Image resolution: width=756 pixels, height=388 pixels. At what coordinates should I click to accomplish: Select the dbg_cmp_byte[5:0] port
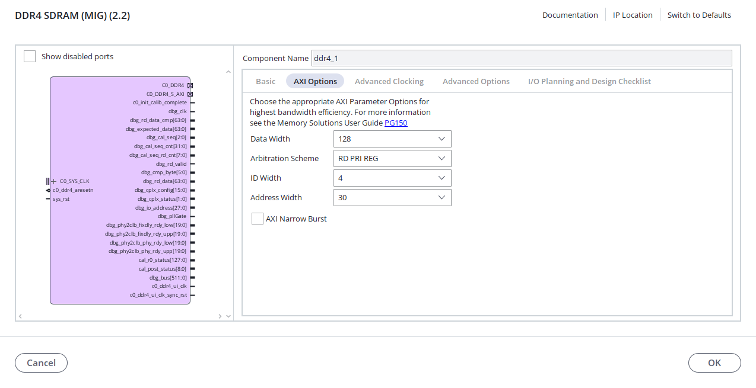point(164,172)
